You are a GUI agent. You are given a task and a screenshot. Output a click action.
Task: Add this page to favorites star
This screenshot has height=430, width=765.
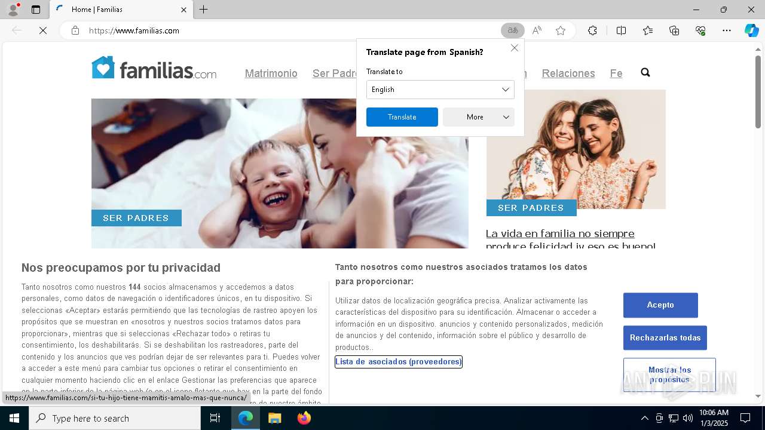[x=561, y=30]
